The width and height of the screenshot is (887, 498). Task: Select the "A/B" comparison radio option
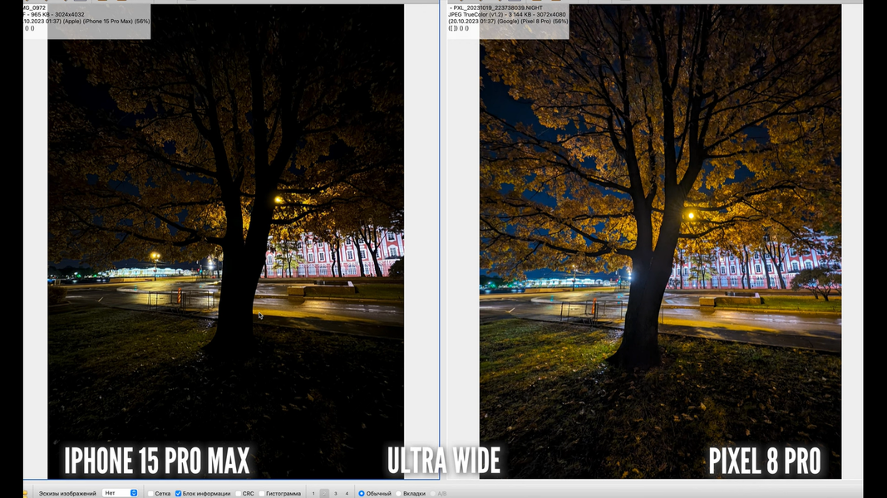point(433,494)
